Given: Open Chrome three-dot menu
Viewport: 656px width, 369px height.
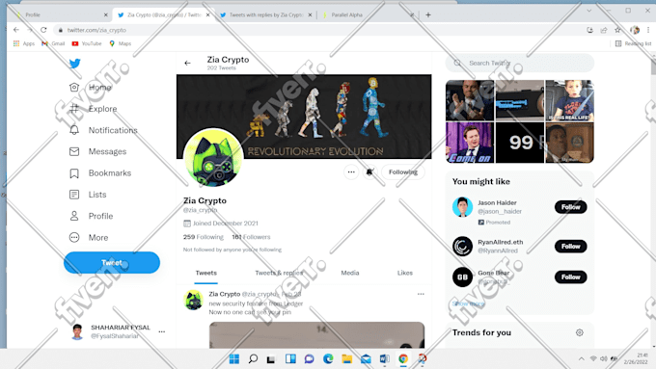Looking at the screenshot, I should 648,30.
